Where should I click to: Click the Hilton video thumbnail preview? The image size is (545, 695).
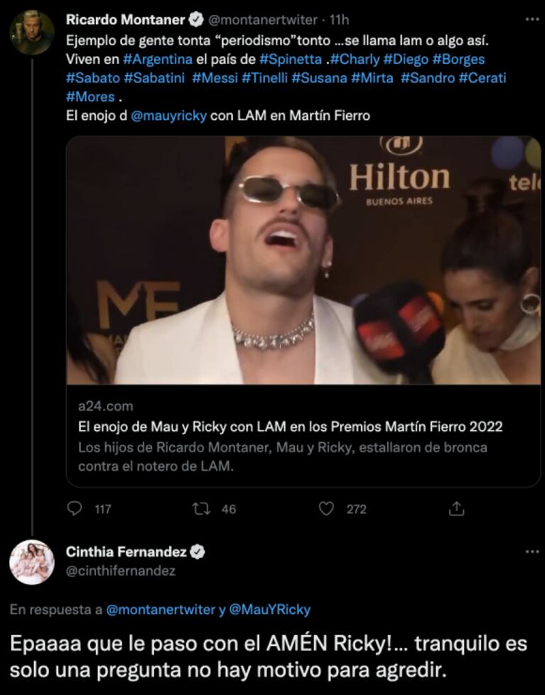coord(303,261)
